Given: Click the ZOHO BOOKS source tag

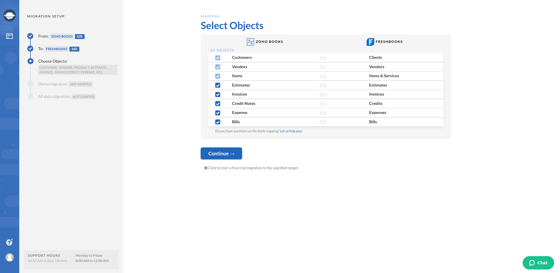Looking at the screenshot, I should point(62,36).
